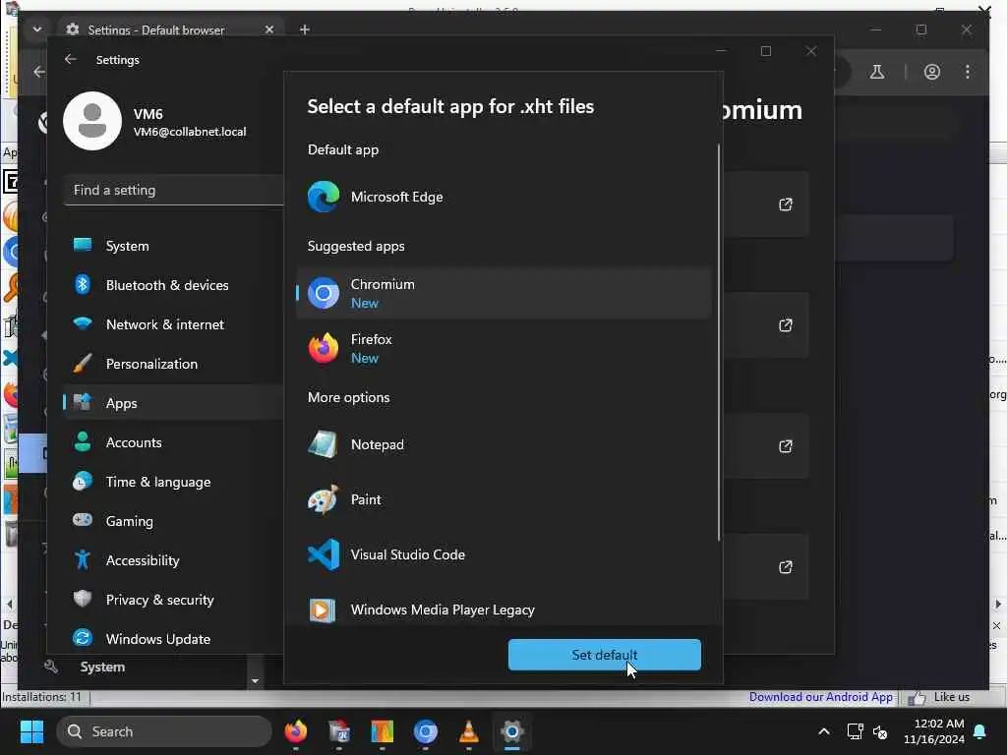Viewport: 1007px width, 755px height.
Task: Click the Set default button
Action: 605,655
